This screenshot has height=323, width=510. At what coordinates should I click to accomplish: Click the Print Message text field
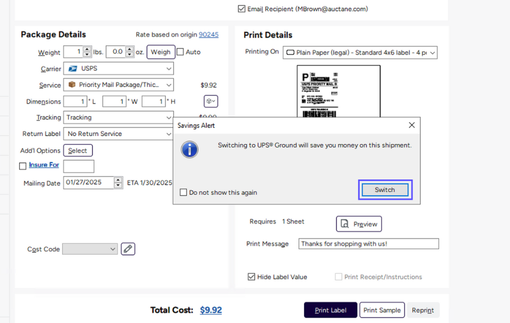tap(368, 244)
